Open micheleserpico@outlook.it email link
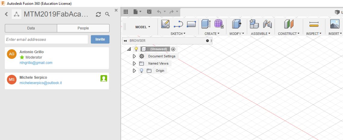This screenshot has height=140, width=343. [41, 83]
